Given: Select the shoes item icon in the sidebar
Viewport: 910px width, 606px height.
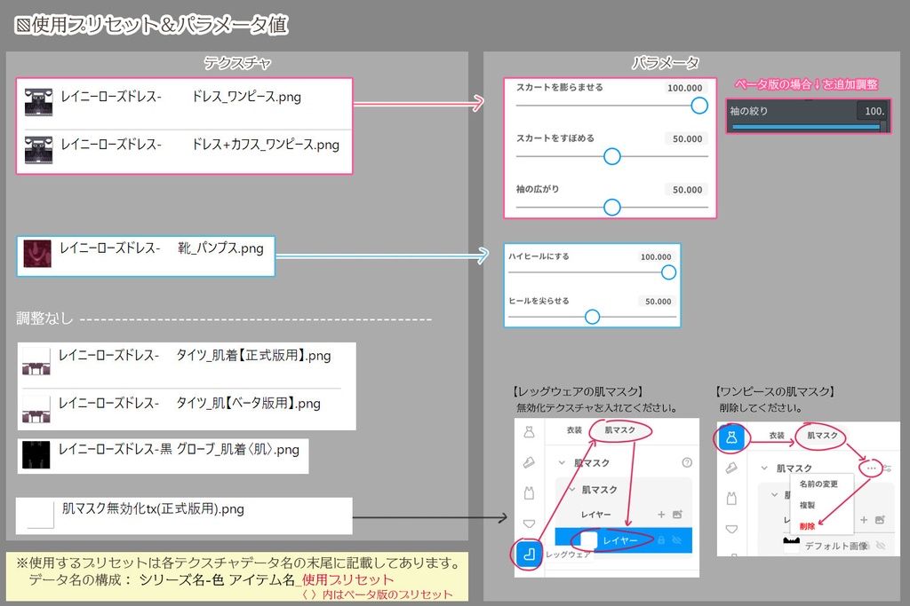Looking at the screenshot, I should click(531, 461).
